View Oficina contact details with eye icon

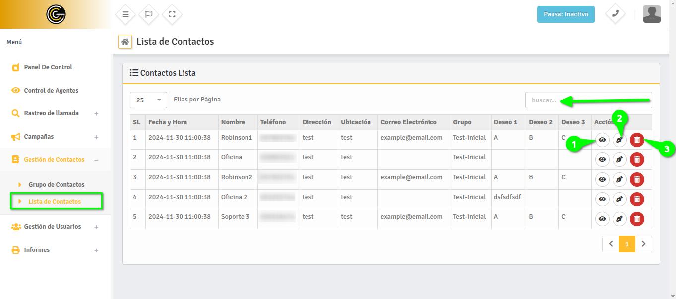pyautogui.click(x=602, y=159)
